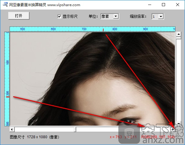The width and height of the screenshot is (185, 145).
Task: Click the horizontal scrollbar right arrow
Action: click(x=173, y=129)
